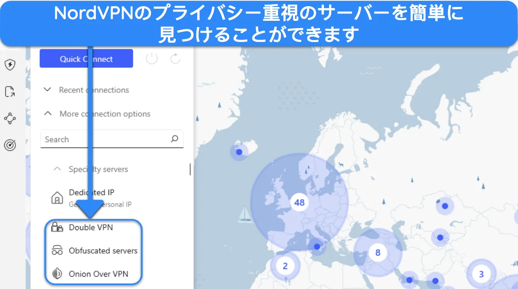518x289 pixels.
Task: Click the Onion Over VPN icon
Action: [x=57, y=274]
